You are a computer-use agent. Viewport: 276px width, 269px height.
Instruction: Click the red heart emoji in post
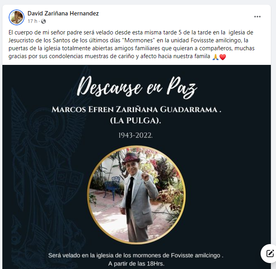223,57
